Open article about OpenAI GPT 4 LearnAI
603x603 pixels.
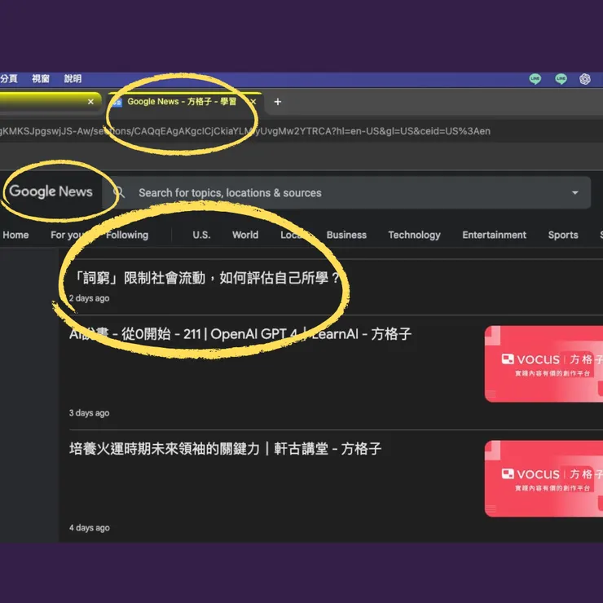(x=240, y=334)
